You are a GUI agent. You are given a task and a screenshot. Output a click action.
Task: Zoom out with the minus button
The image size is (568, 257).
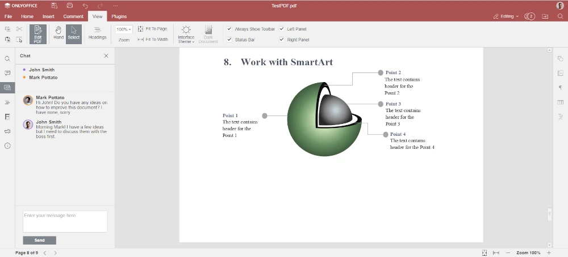(508, 253)
